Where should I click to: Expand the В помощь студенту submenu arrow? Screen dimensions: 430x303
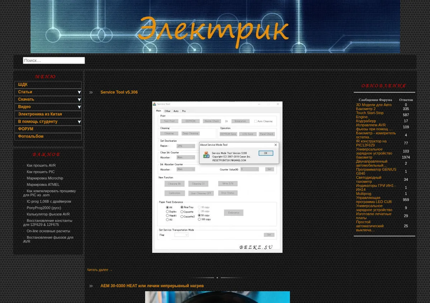(79, 122)
